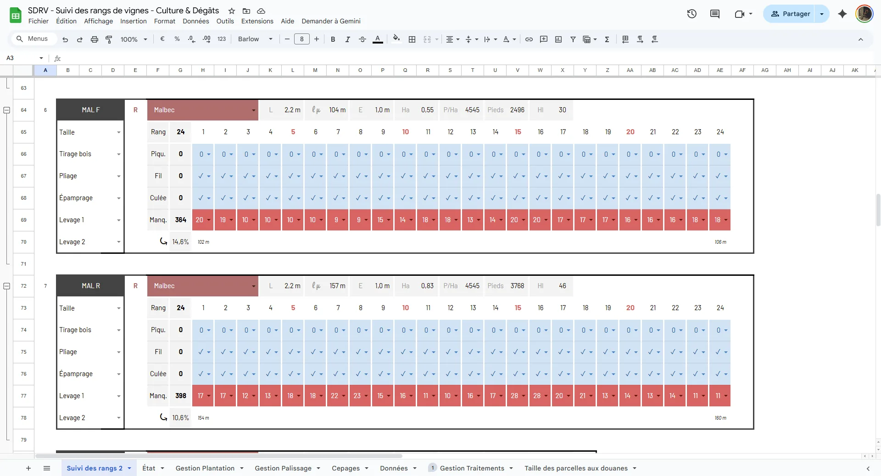Toggle bold formatting
Screen dimensions: 881x476
point(333,39)
